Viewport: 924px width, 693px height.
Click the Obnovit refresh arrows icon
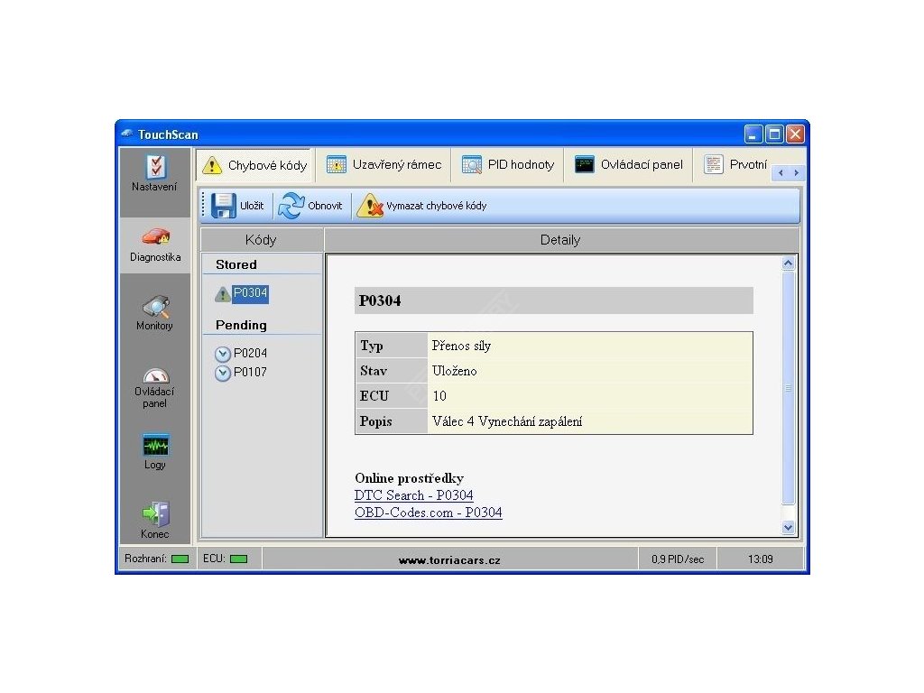(291, 206)
